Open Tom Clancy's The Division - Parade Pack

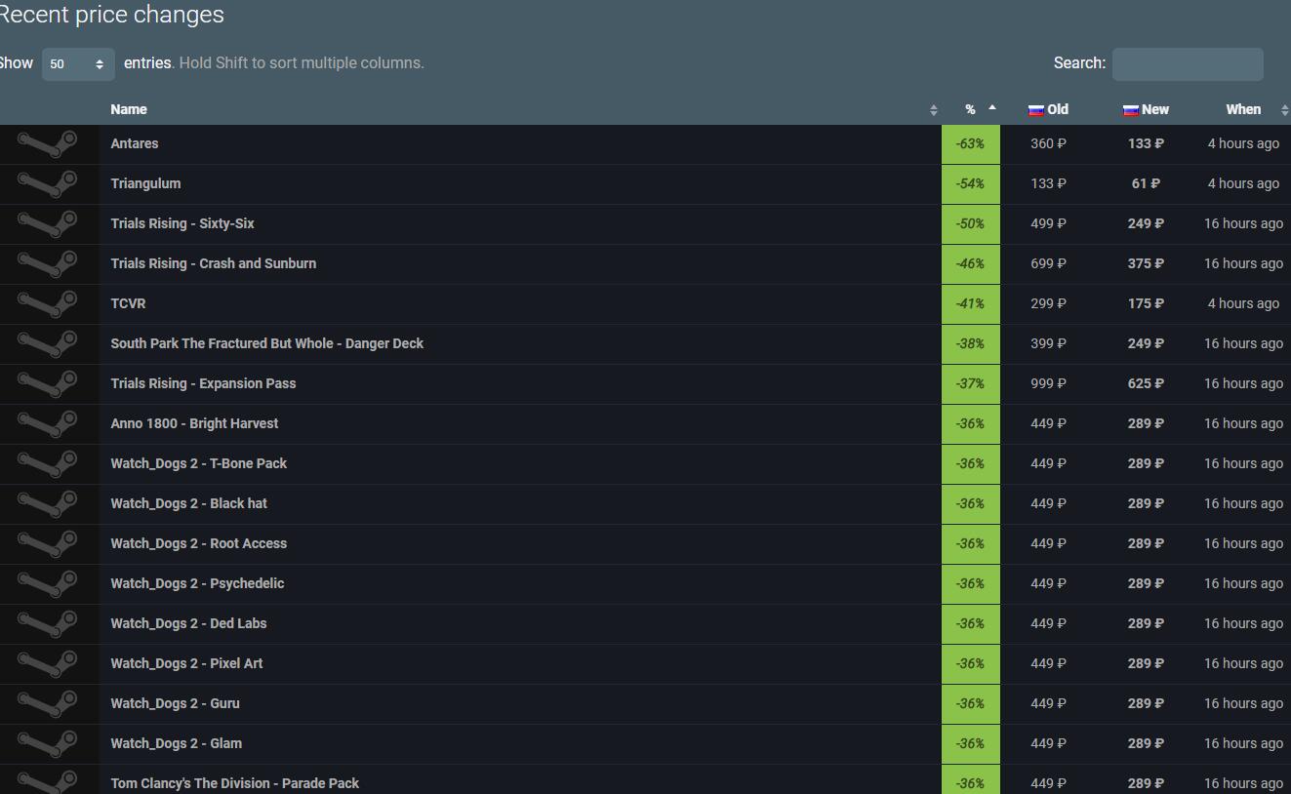(234, 783)
